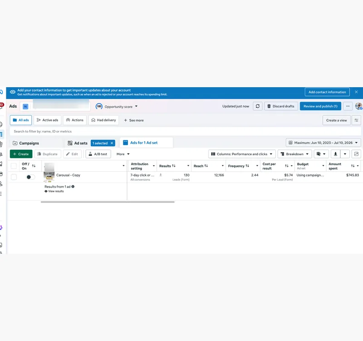Image resolution: width=363 pixels, height=341 pixels.
Task: Select the Actions filter tab
Action: [74, 120]
